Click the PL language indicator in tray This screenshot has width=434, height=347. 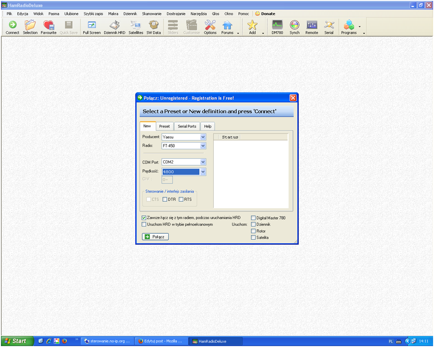tap(391, 341)
